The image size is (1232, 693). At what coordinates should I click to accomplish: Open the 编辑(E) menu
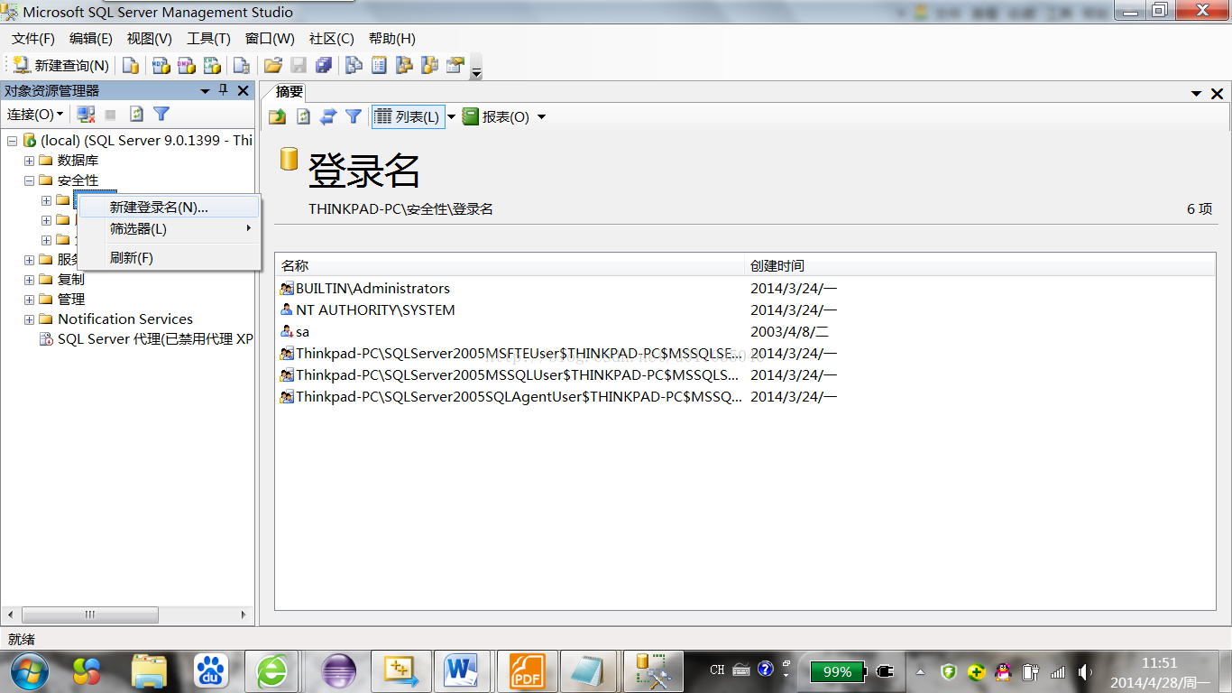91,39
